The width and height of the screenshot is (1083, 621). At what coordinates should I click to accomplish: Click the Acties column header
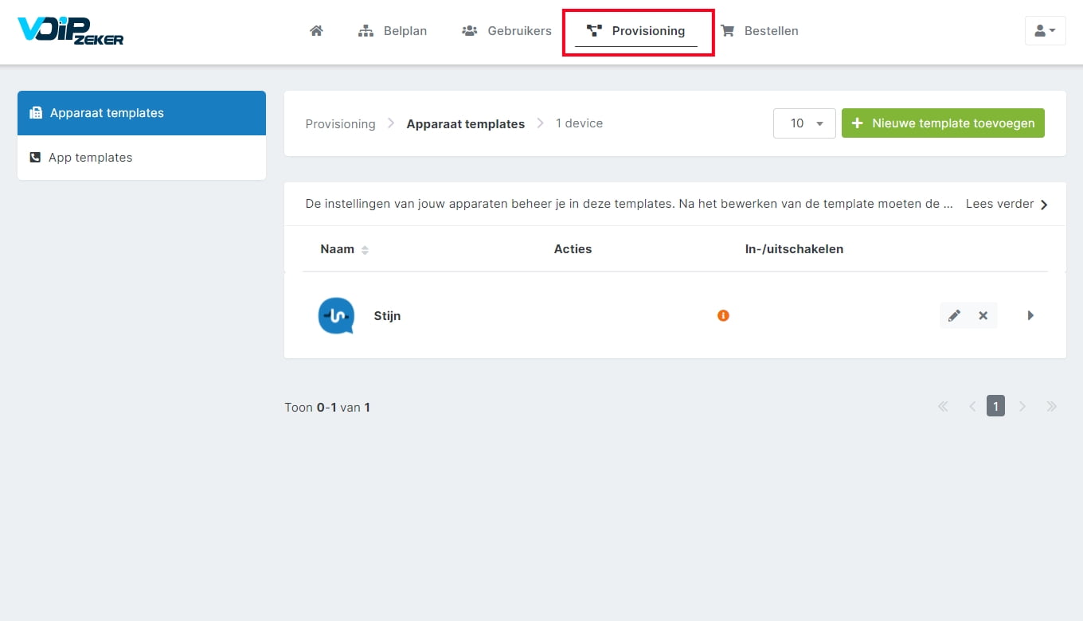(x=573, y=249)
